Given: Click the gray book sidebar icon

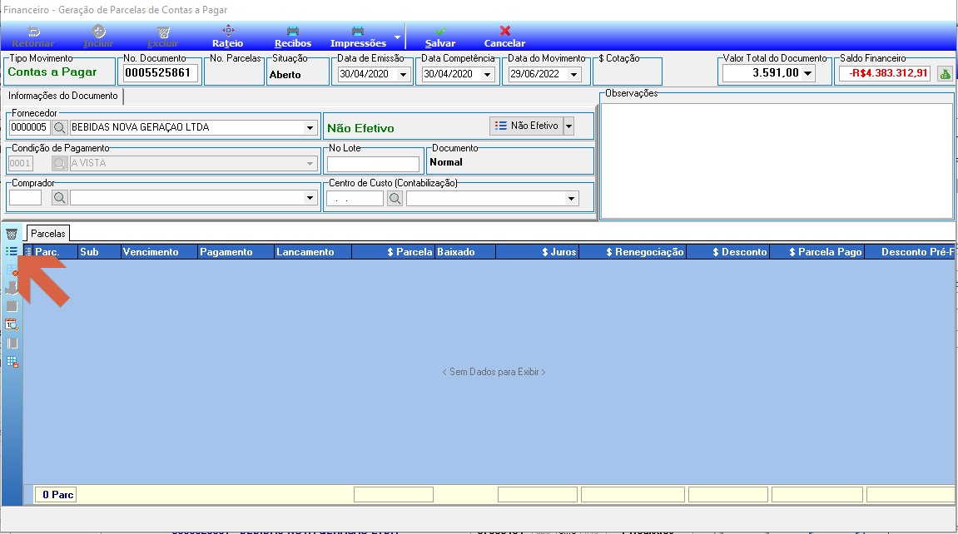Looking at the screenshot, I should pyautogui.click(x=12, y=343).
